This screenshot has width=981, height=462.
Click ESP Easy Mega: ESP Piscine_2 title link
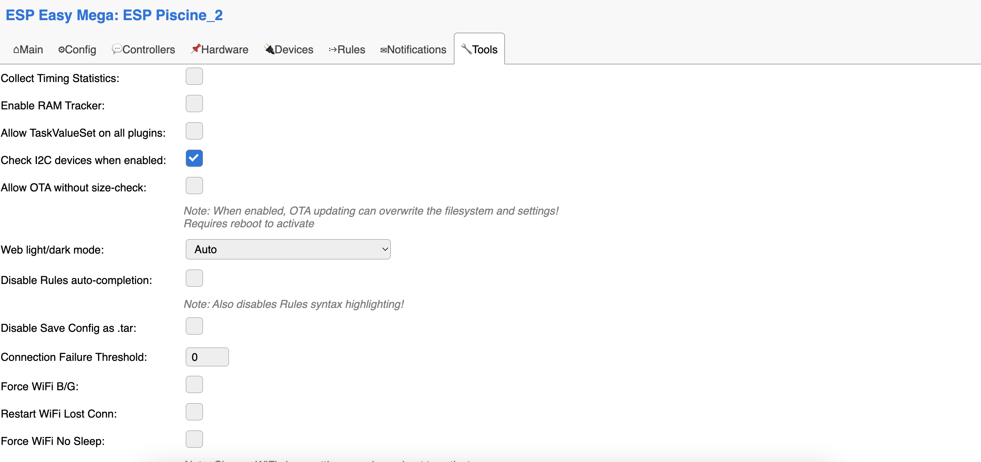(114, 15)
